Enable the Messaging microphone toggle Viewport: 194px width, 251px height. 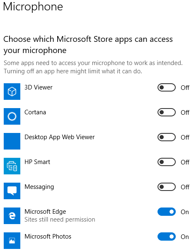[167, 187]
